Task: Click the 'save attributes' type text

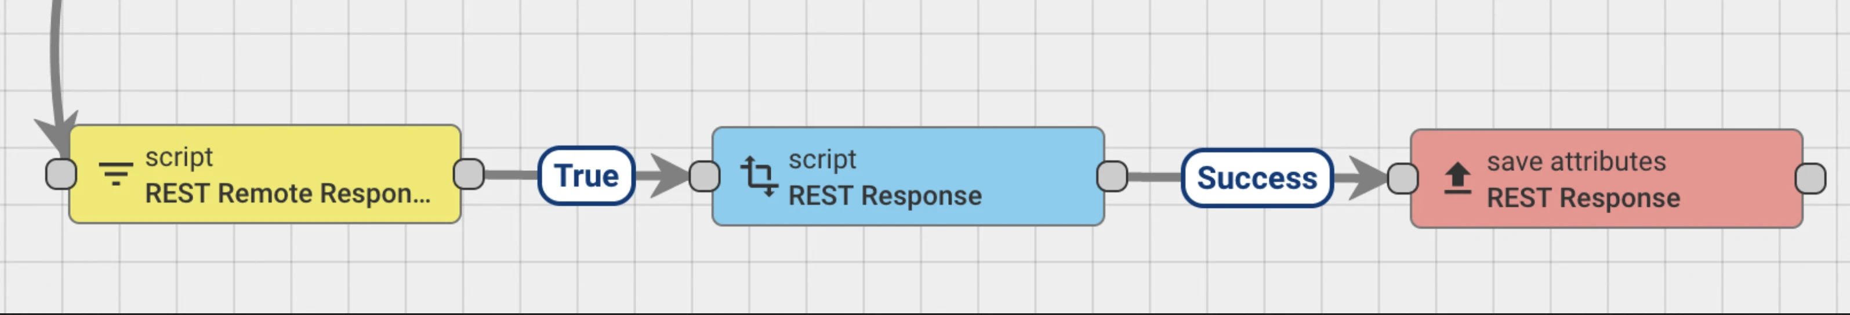Action: pos(1576,162)
